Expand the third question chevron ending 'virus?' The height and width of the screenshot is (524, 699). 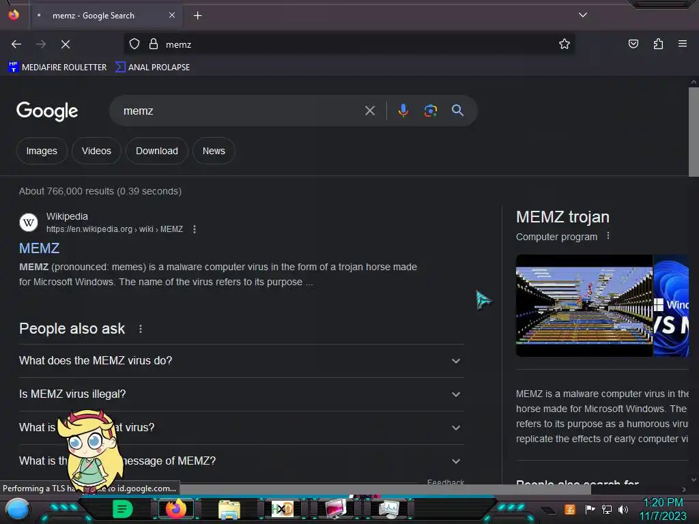click(x=455, y=428)
